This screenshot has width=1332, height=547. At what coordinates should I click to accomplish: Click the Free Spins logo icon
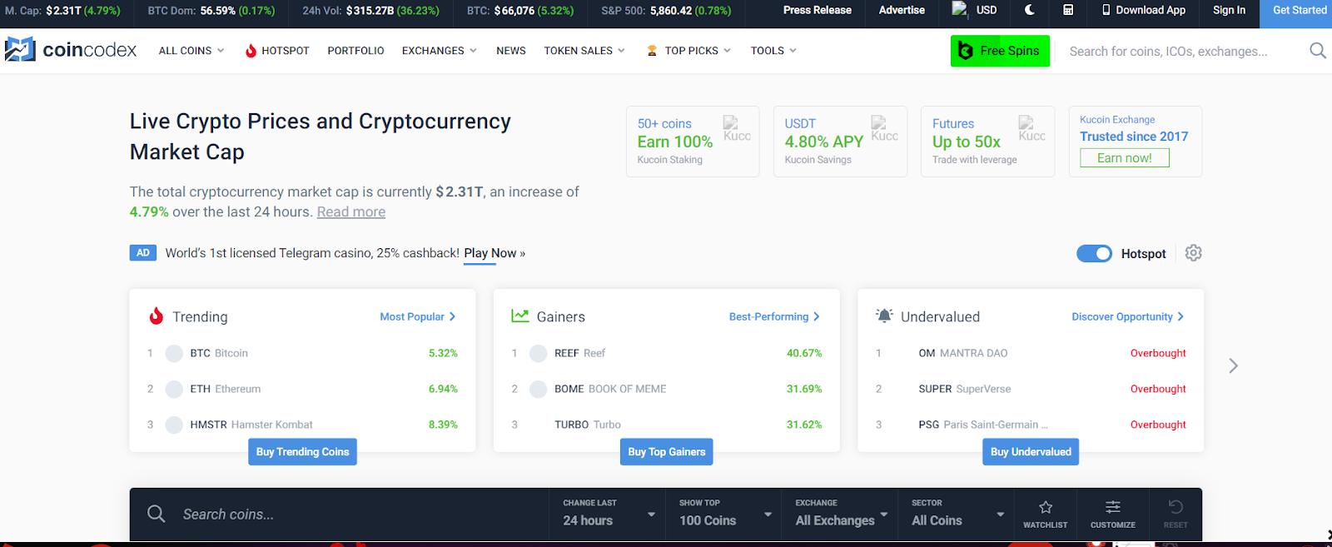[966, 51]
